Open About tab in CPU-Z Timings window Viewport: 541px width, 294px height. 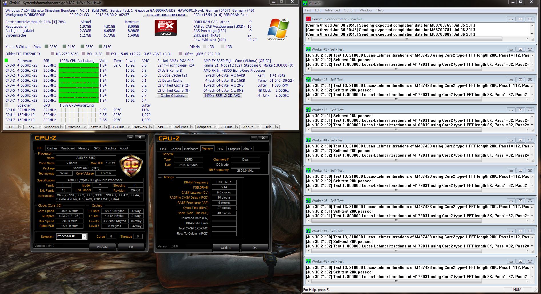(247, 149)
